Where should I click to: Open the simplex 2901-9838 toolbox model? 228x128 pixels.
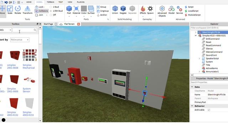point(15,55)
